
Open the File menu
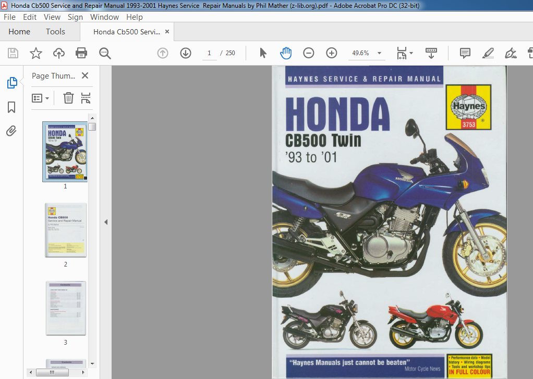click(9, 17)
